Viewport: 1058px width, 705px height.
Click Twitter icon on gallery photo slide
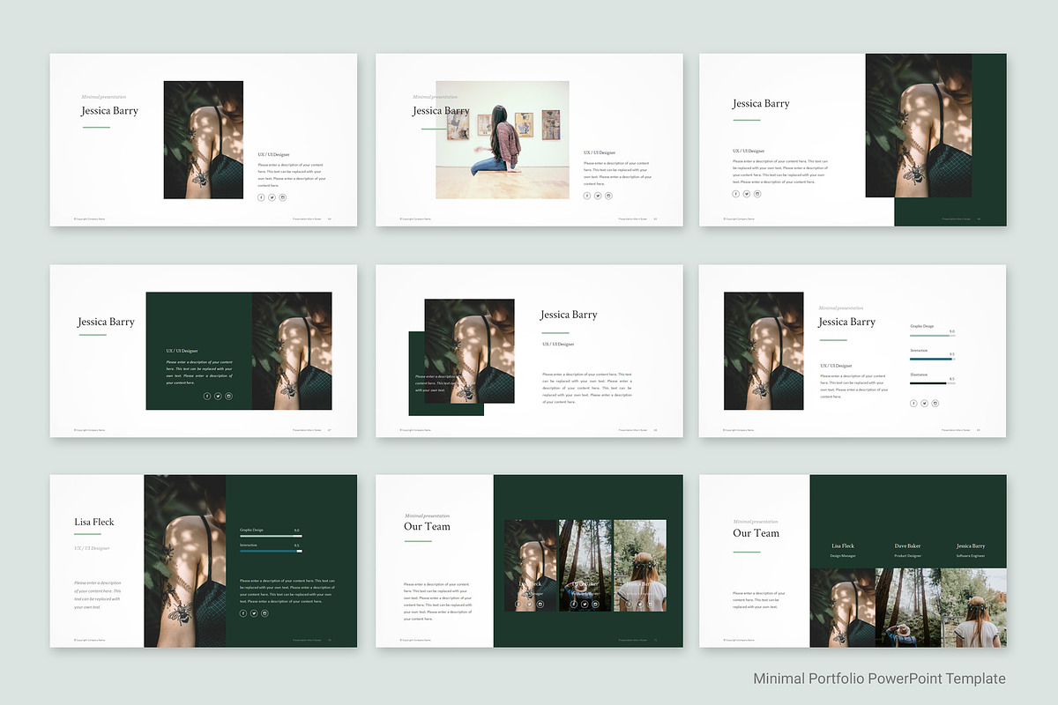598,196
